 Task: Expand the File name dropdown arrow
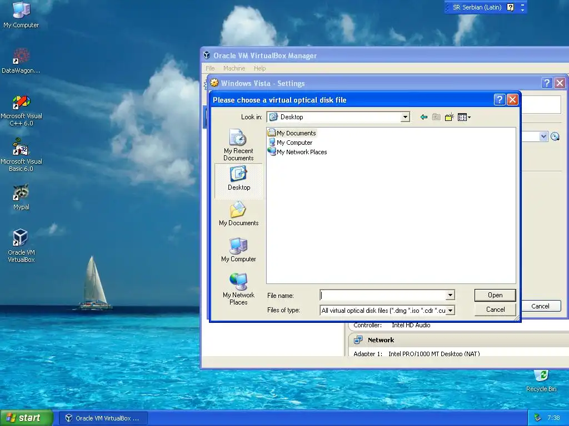tap(450, 295)
